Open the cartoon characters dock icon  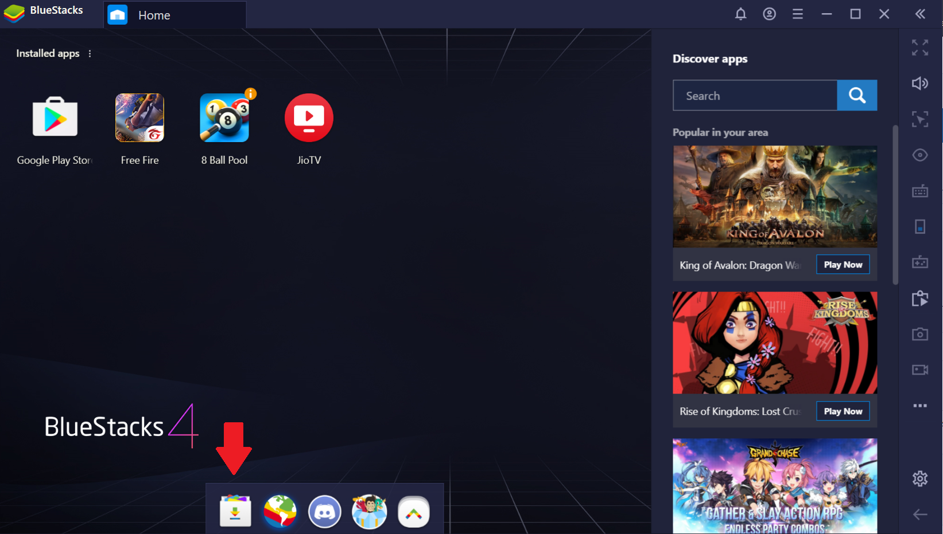tap(369, 512)
